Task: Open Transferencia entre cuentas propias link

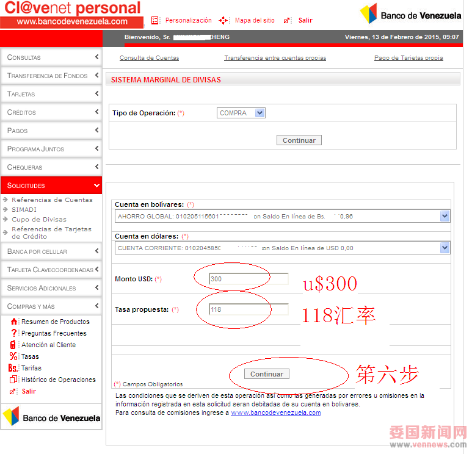Action: coord(275,57)
